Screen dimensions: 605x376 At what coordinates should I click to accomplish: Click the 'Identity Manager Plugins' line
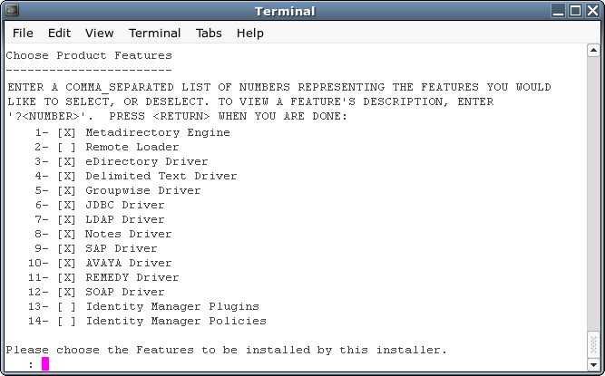click(x=143, y=306)
